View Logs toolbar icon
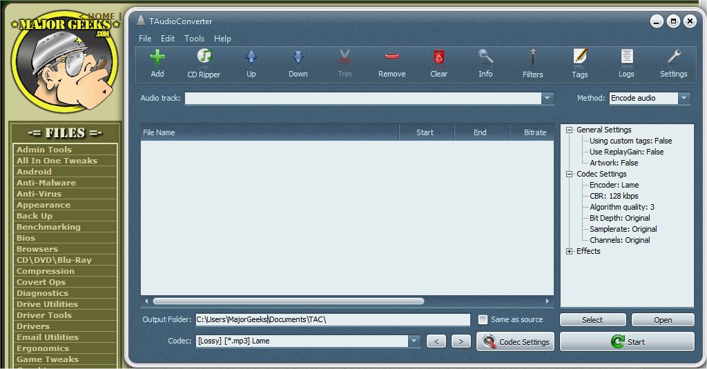Screen dimensions: 707x369 click(x=626, y=57)
